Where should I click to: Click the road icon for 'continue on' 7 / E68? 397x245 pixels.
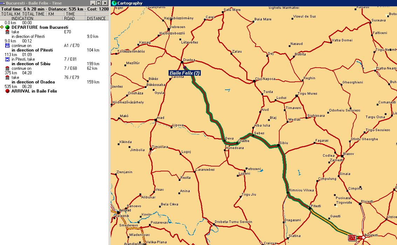(x=7, y=68)
